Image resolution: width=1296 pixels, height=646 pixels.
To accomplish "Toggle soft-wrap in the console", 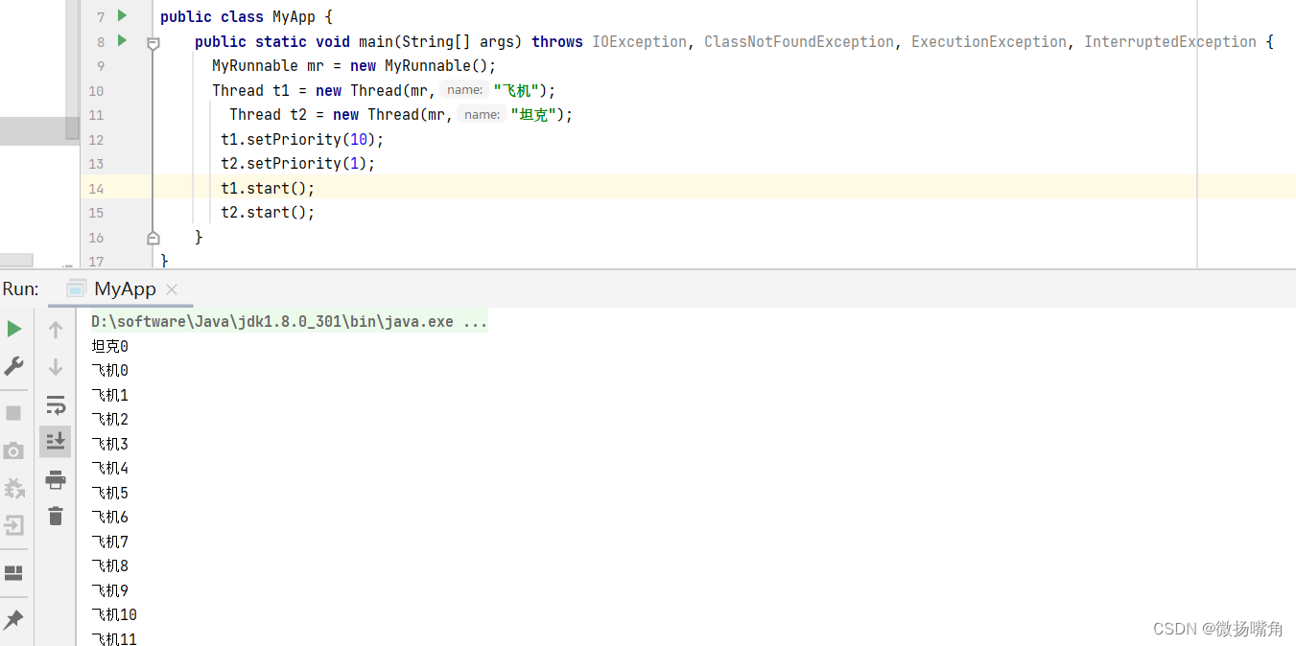I will [56, 404].
